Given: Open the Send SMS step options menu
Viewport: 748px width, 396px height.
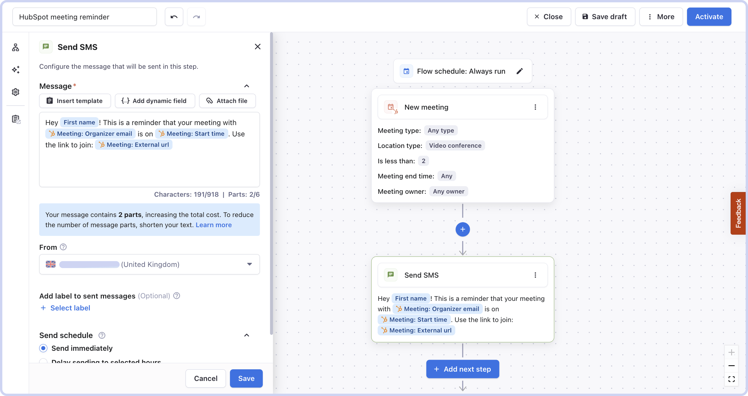Looking at the screenshot, I should [x=535, y=275].
